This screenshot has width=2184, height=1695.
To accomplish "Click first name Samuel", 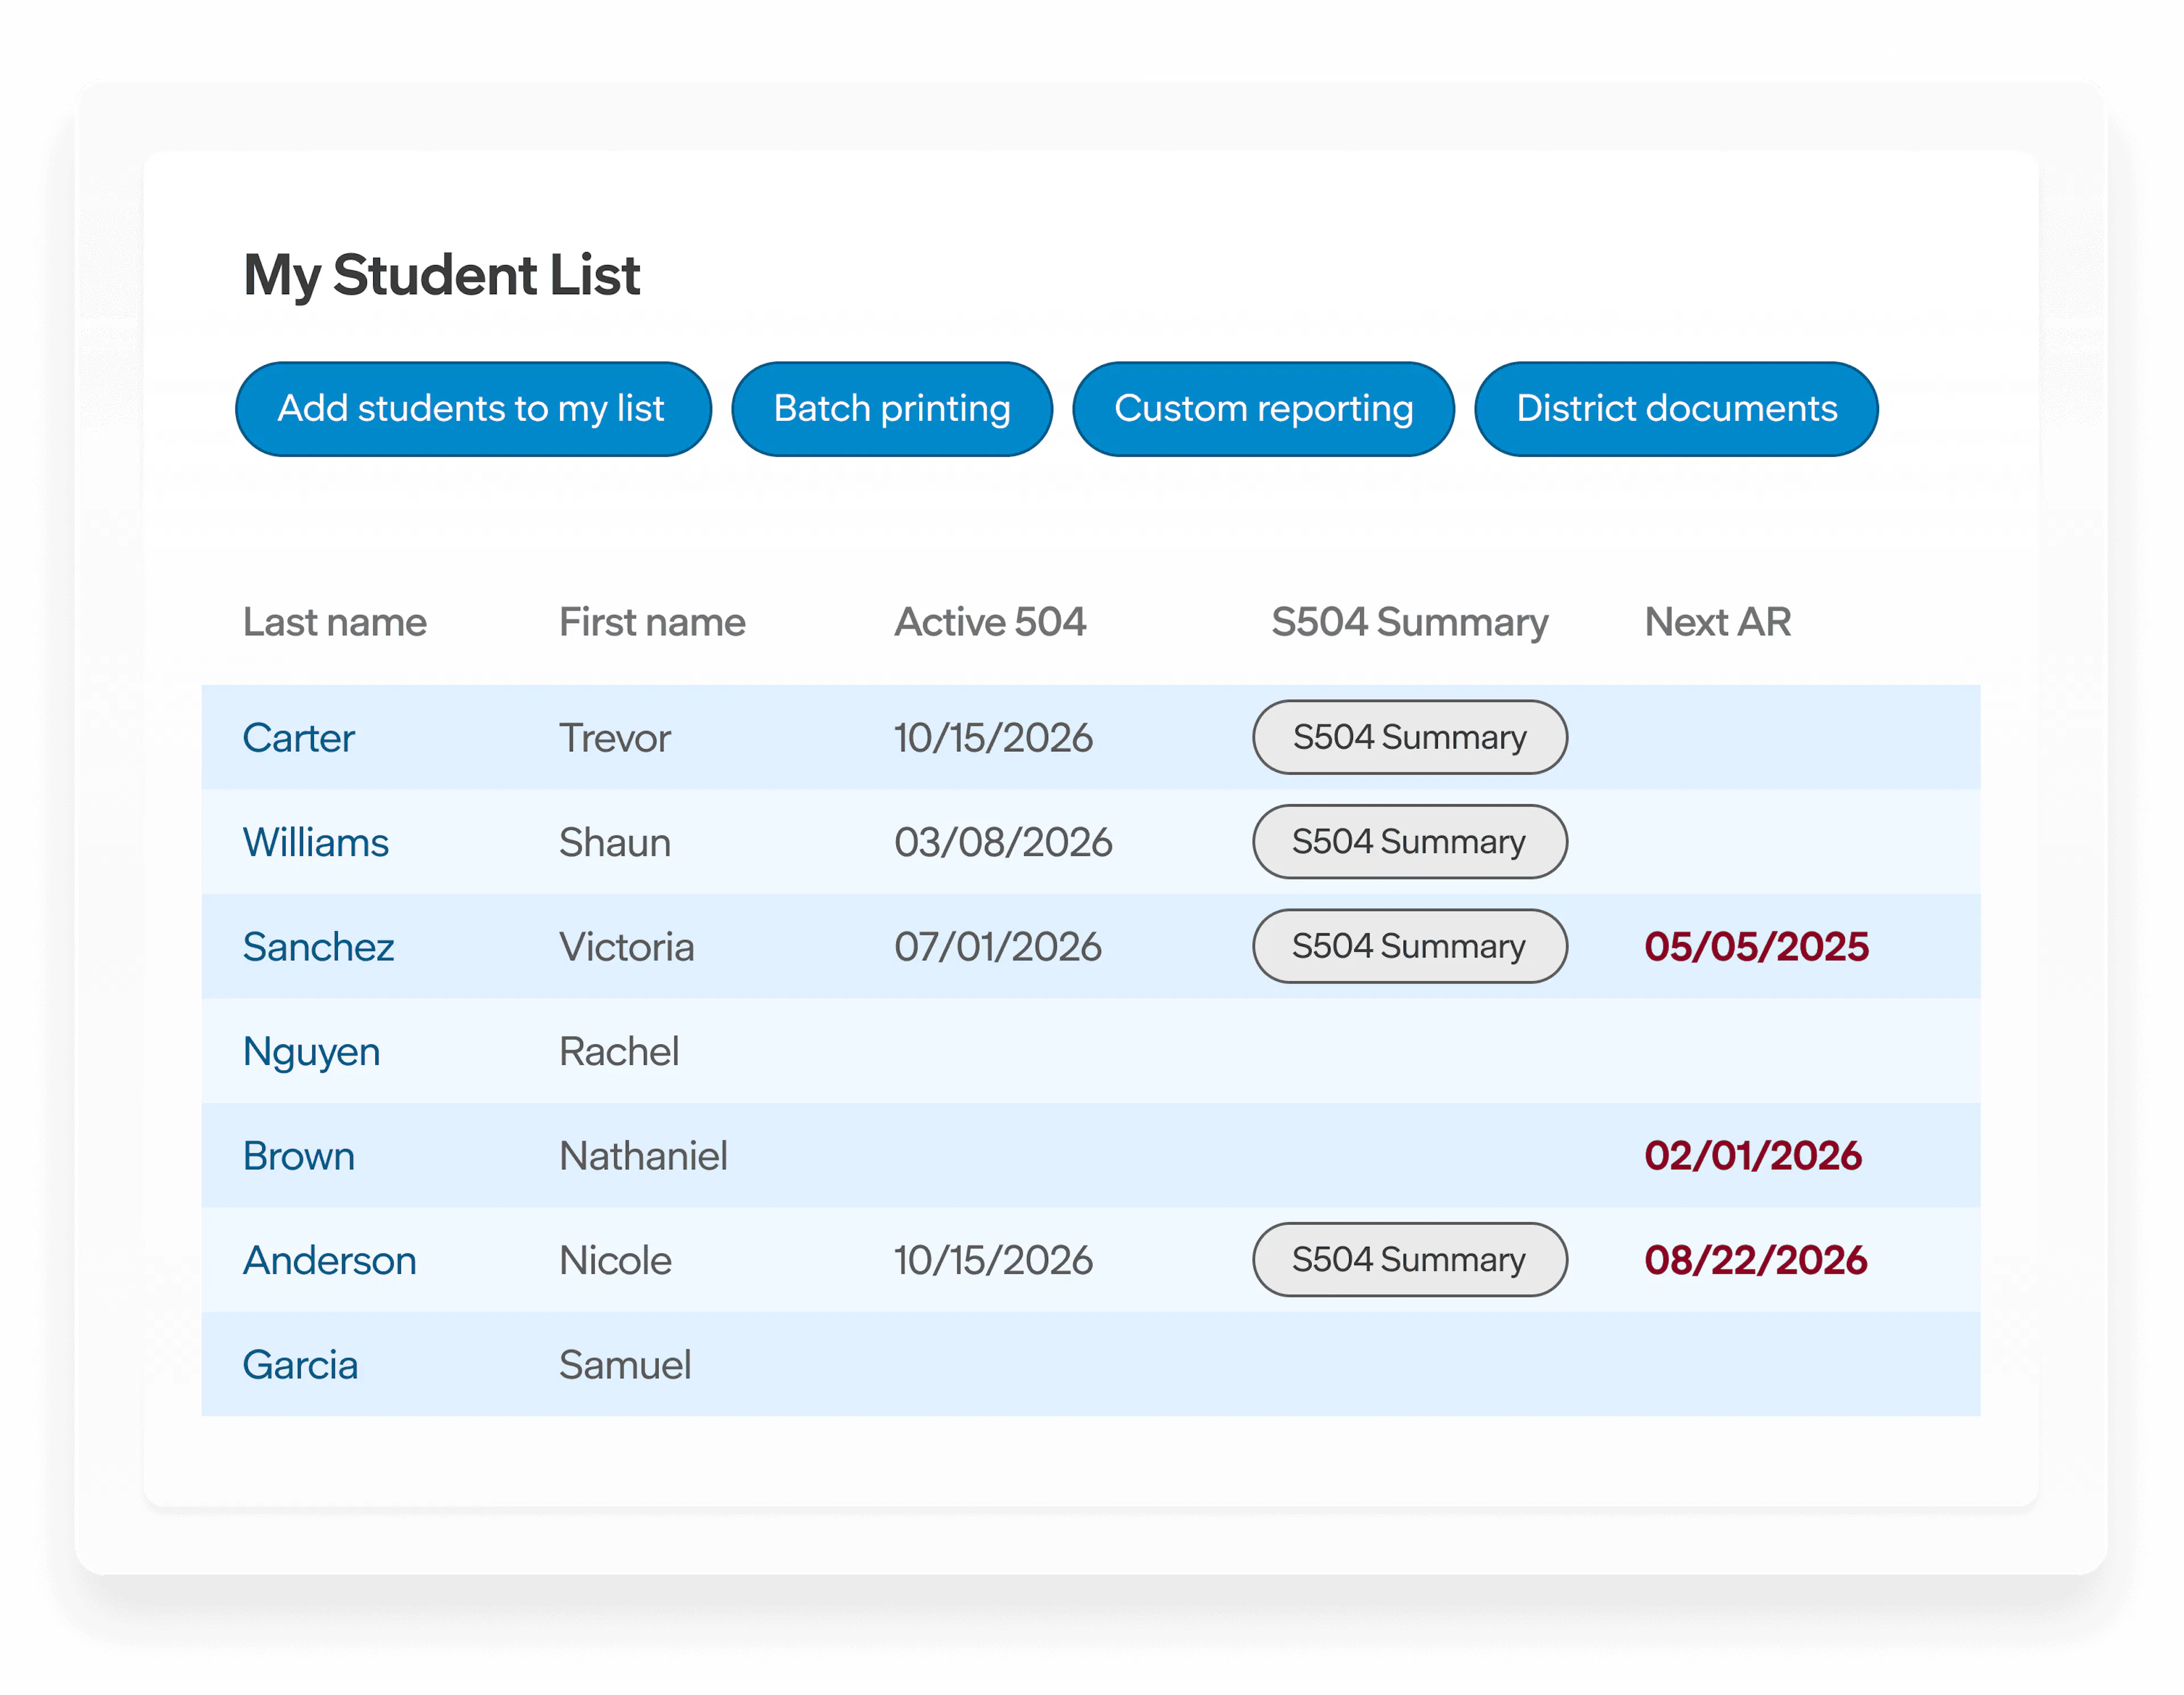I will 625,1365.
